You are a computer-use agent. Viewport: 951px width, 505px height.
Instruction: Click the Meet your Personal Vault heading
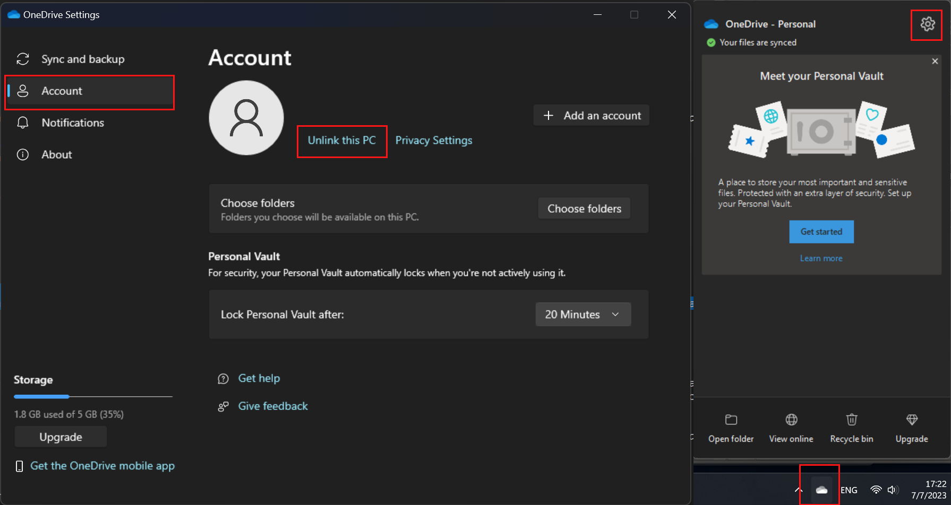click(821, 76)
